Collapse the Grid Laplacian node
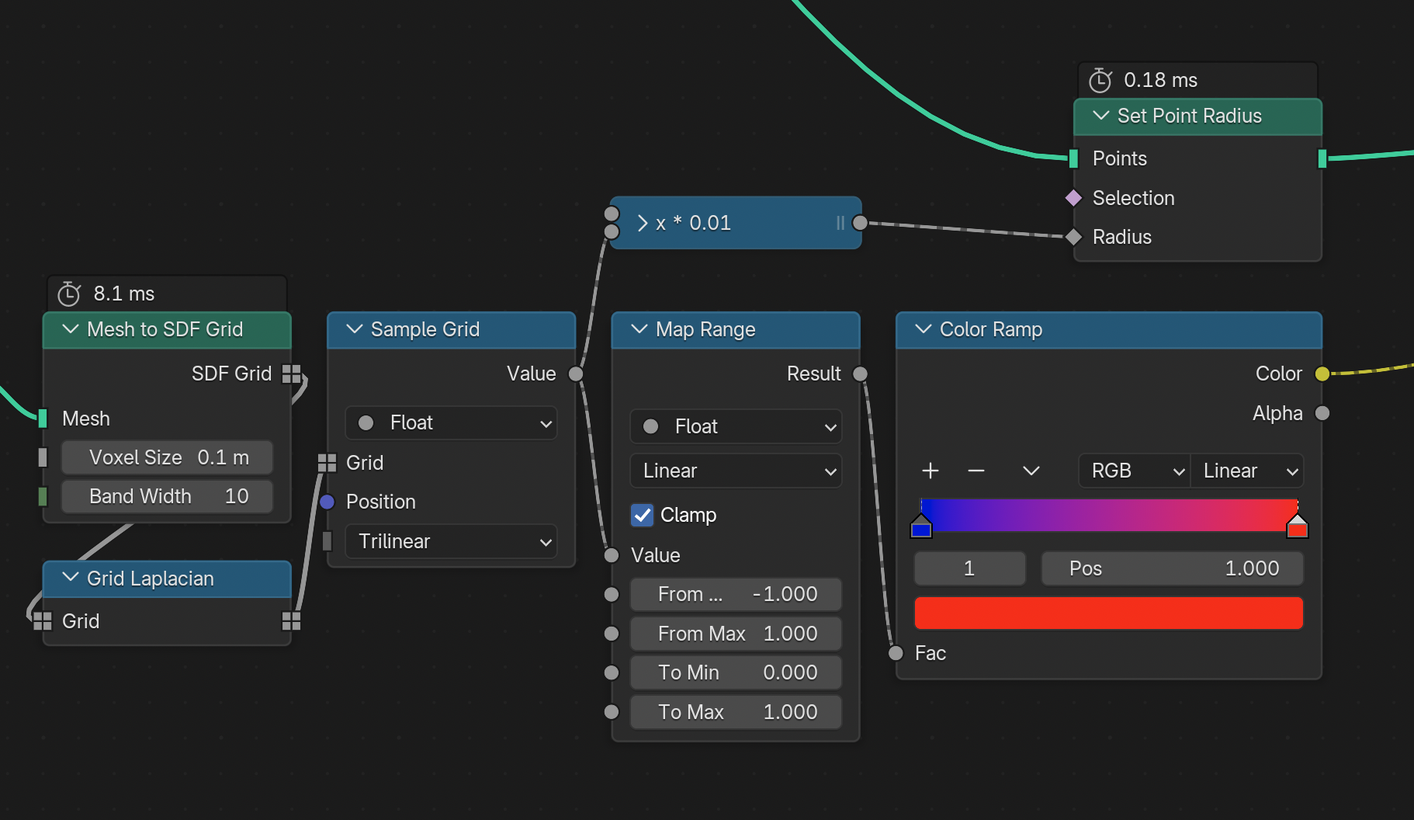The image size is (1414, 820). point(71,578)
